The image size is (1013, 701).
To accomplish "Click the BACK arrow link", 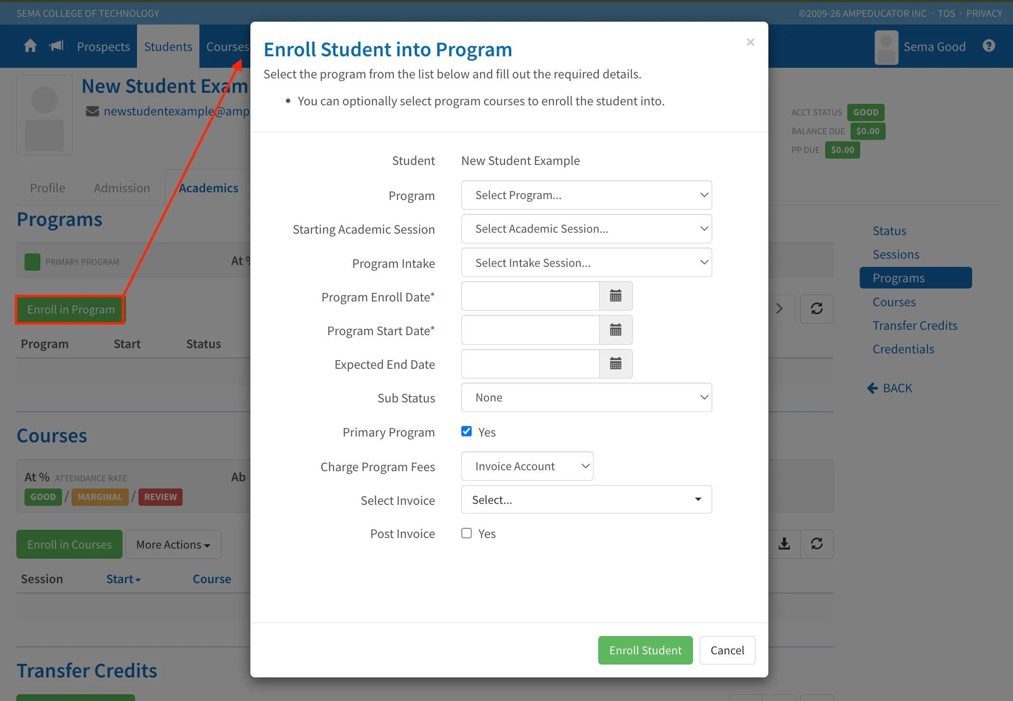I will click(889, 388).
